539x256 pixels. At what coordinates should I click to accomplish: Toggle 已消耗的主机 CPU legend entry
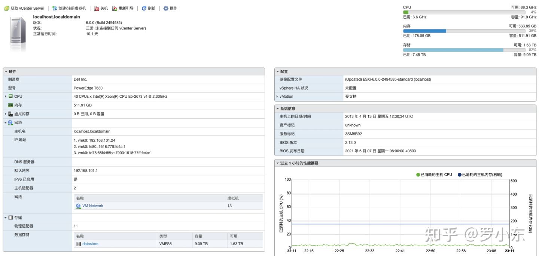434,175
